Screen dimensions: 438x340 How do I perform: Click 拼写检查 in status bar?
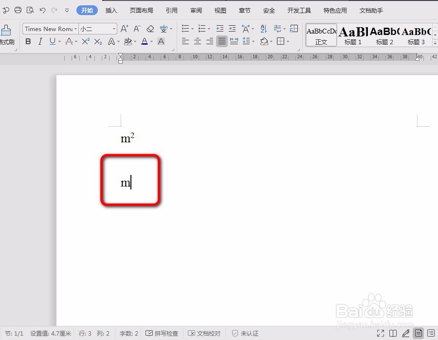tap(162, 333)
